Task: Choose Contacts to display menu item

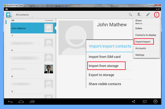Action: (146, 35)
